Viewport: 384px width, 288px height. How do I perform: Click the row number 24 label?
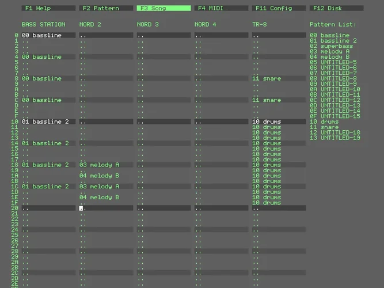click(x=15, y=229)
